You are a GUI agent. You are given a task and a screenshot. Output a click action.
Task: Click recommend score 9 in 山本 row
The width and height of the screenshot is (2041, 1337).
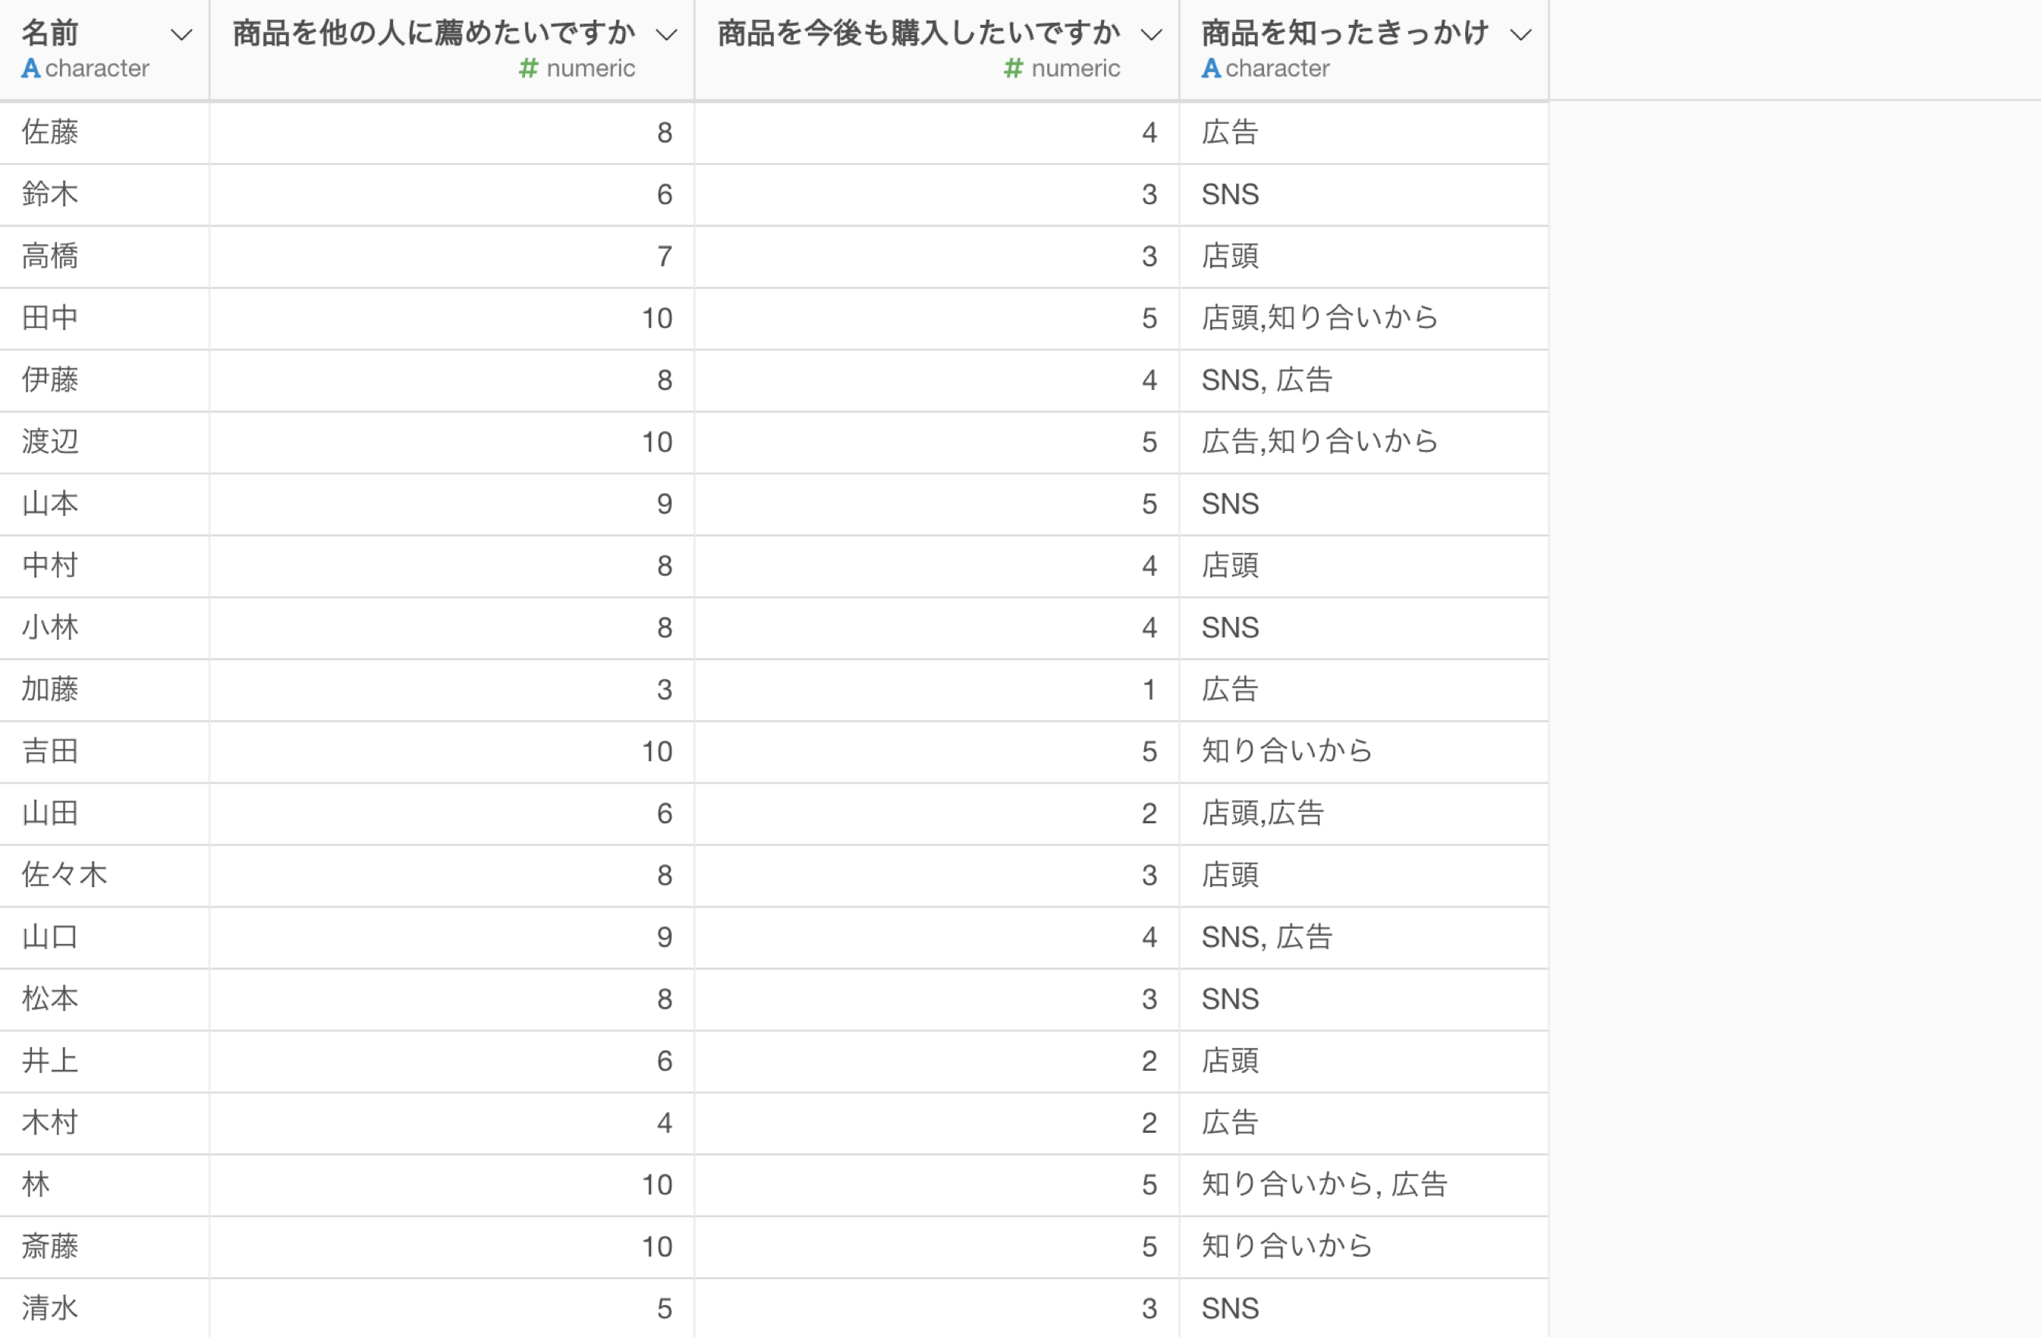665,503
